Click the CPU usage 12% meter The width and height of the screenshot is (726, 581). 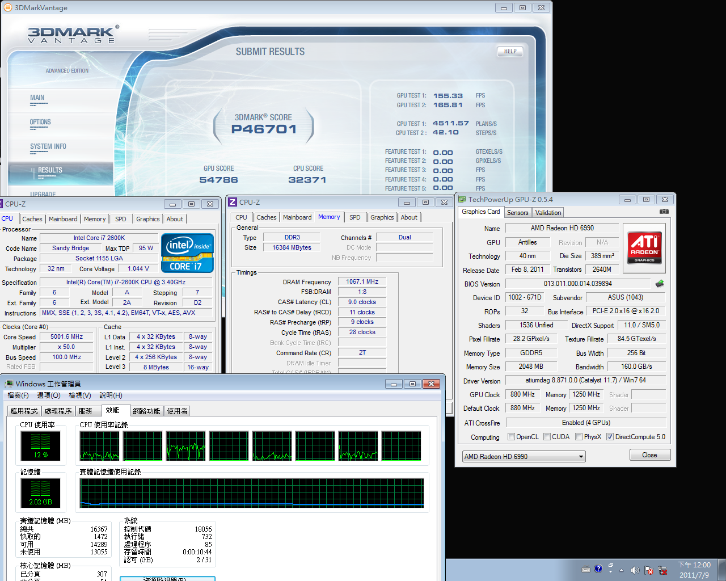[x=40, y=445]
